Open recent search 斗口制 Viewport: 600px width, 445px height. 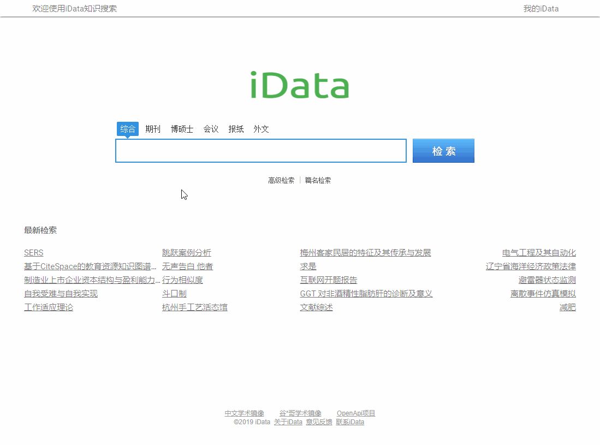click(175, 294)
